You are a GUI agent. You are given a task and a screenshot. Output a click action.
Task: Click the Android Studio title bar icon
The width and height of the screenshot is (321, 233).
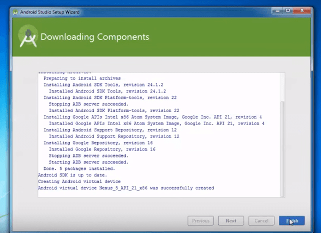(15, 12)
